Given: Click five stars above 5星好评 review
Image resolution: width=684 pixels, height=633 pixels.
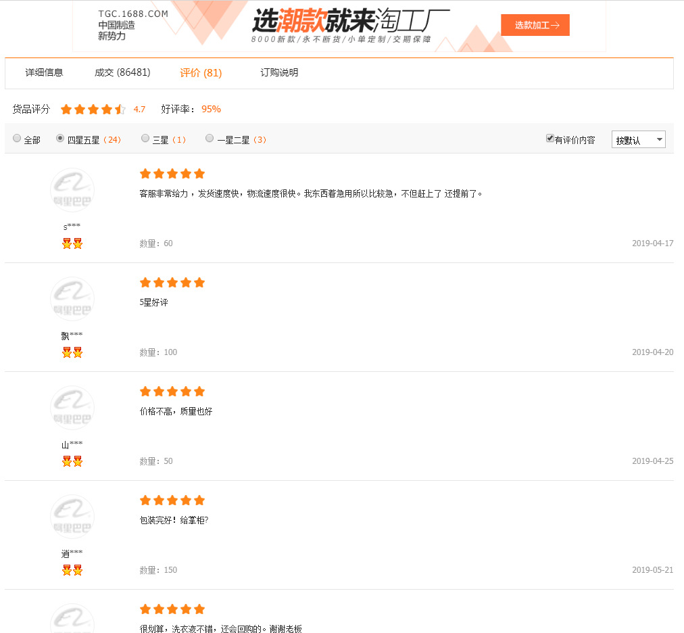Looking at the screenshot, I should click(x=172, y=283).
